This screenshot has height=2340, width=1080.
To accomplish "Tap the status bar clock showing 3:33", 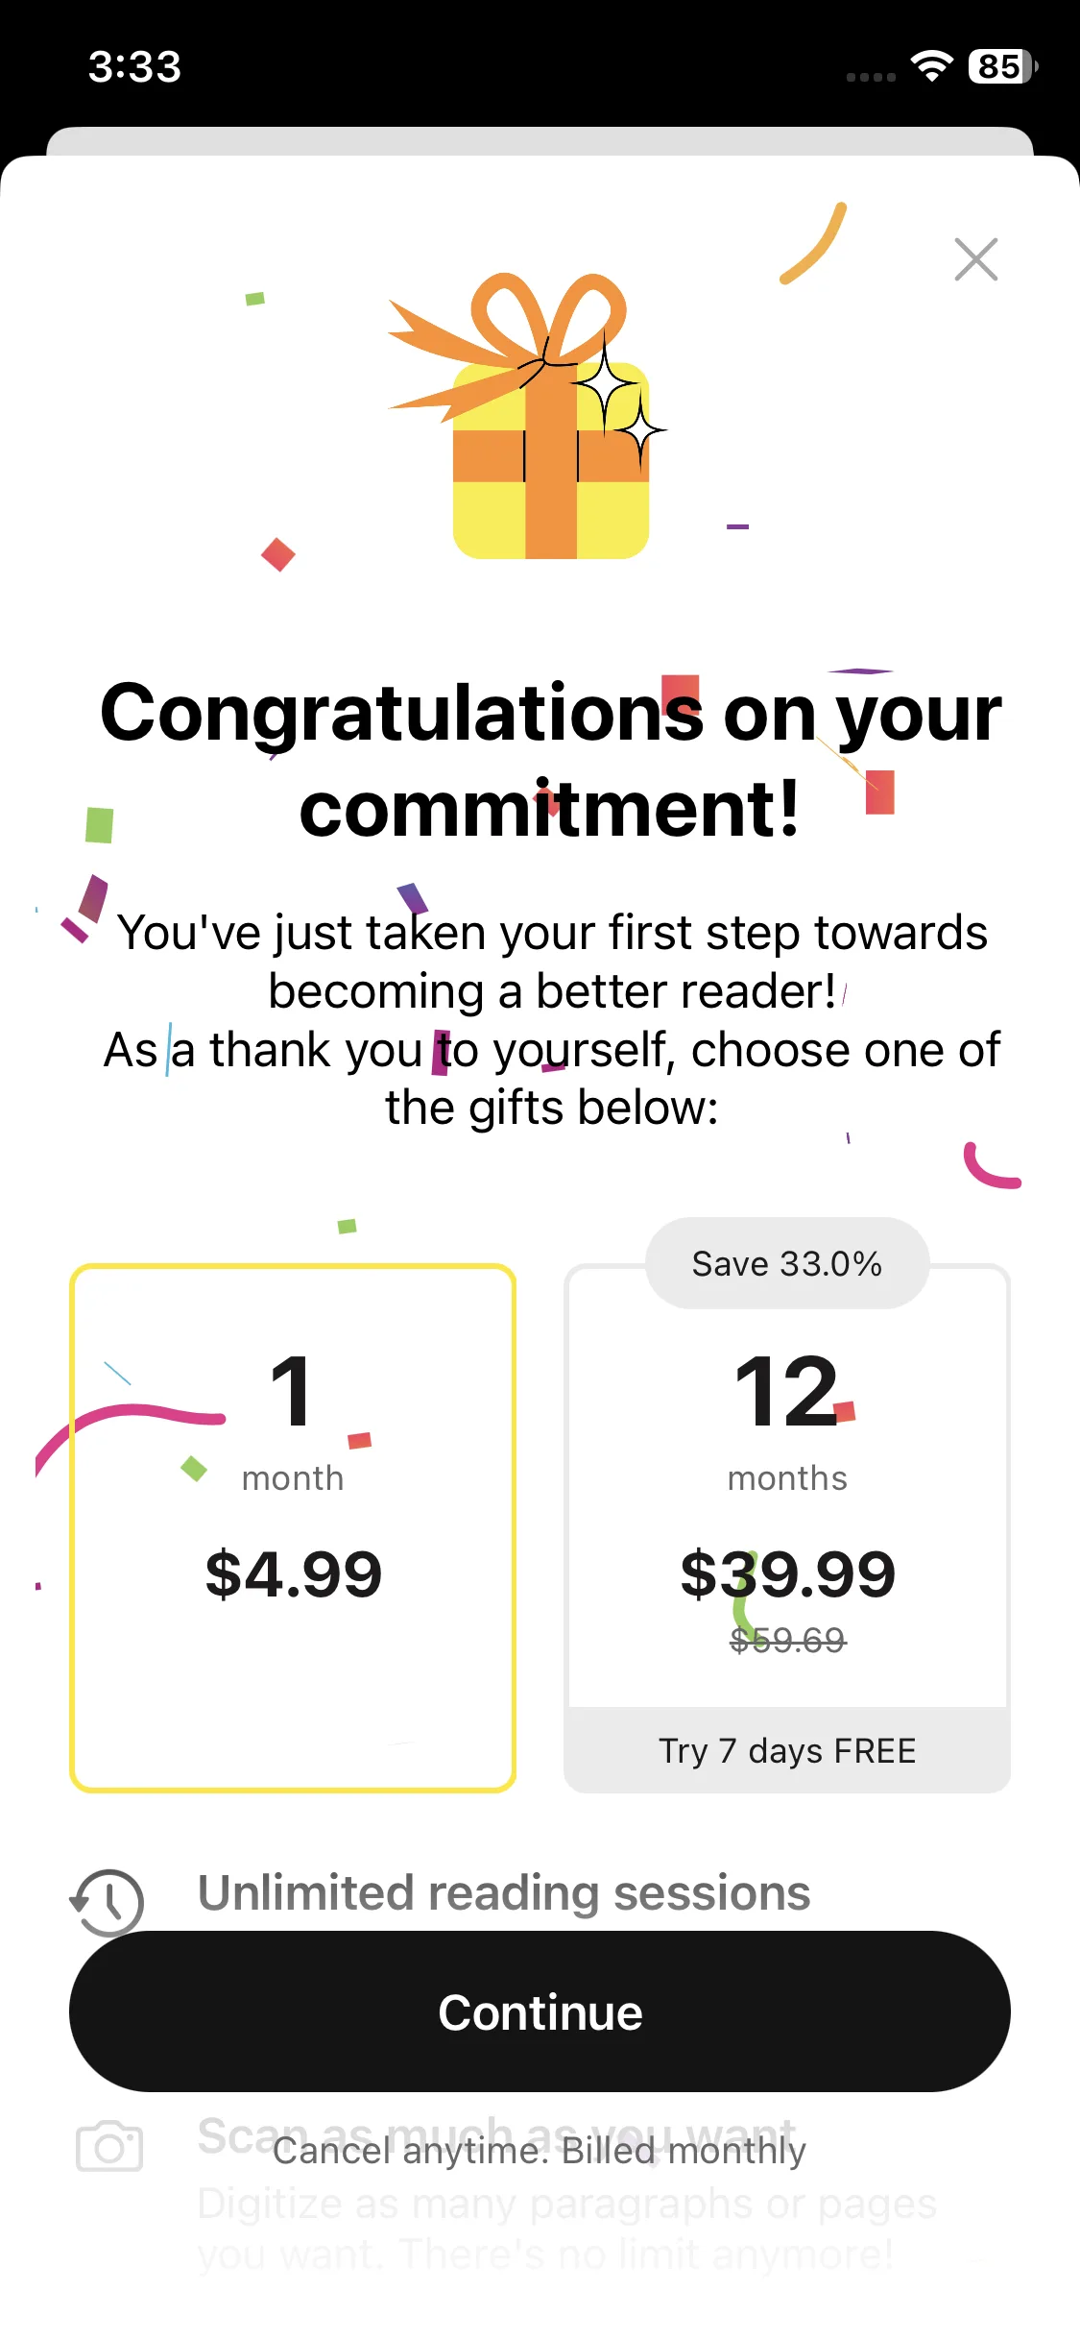I will pyautogui.click(x=134, y=66).
